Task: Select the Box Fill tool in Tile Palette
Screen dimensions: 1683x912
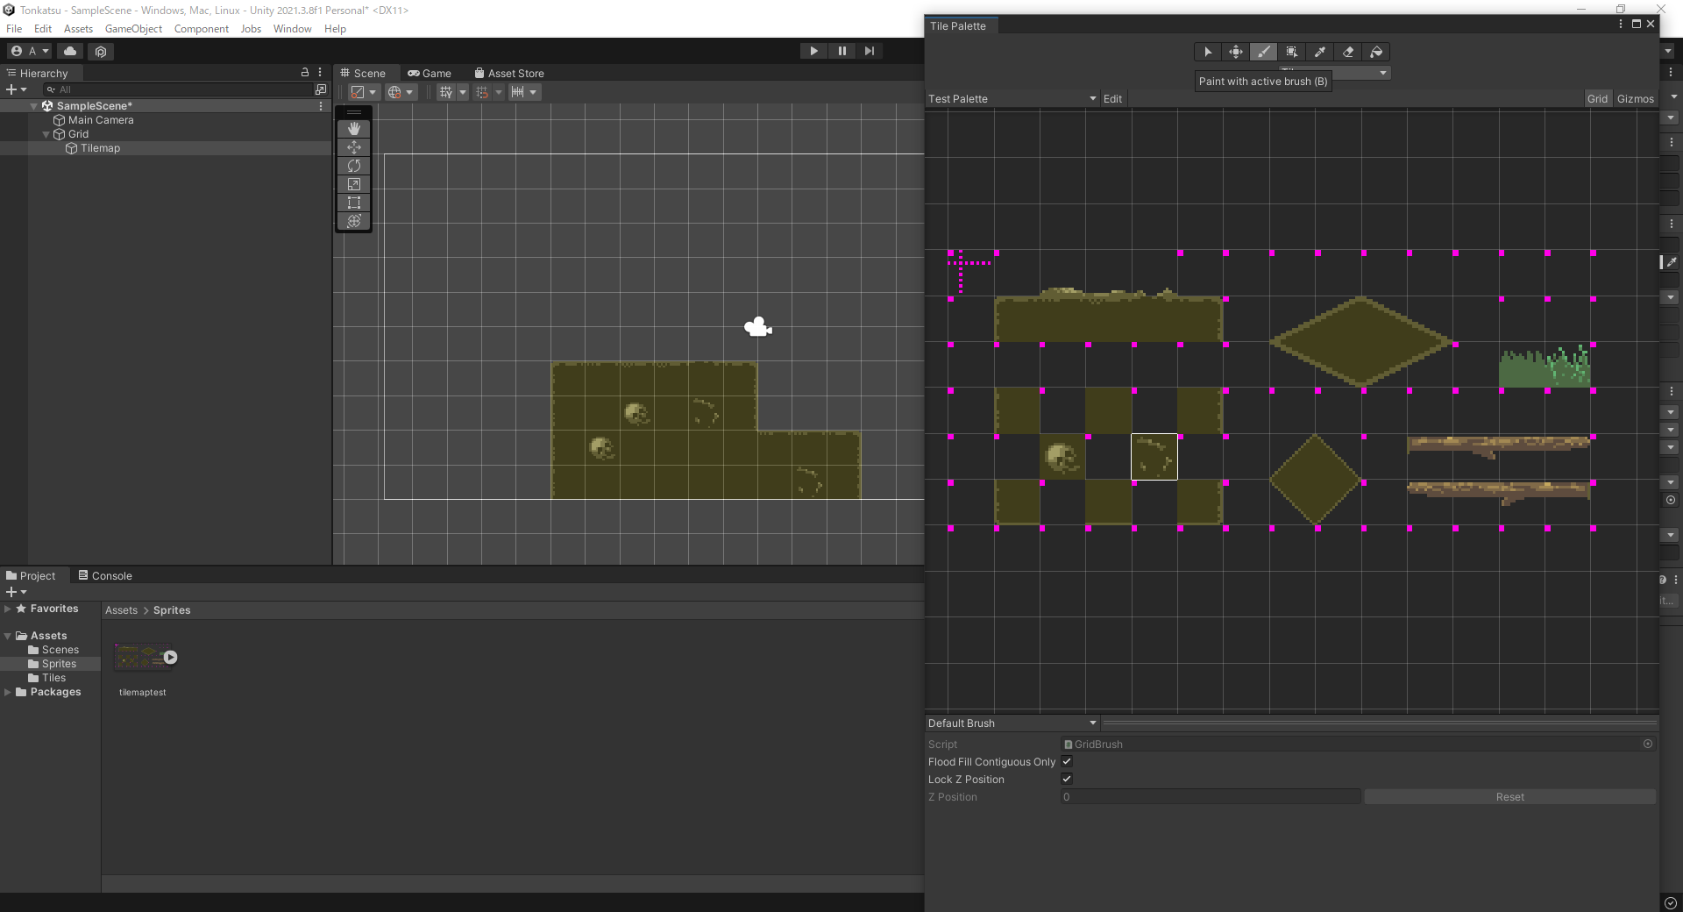Action: point(1292,52)
